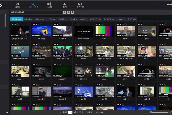Switch to the 문서파일(1) tab
Screen dimensions: 172x115
132,19
